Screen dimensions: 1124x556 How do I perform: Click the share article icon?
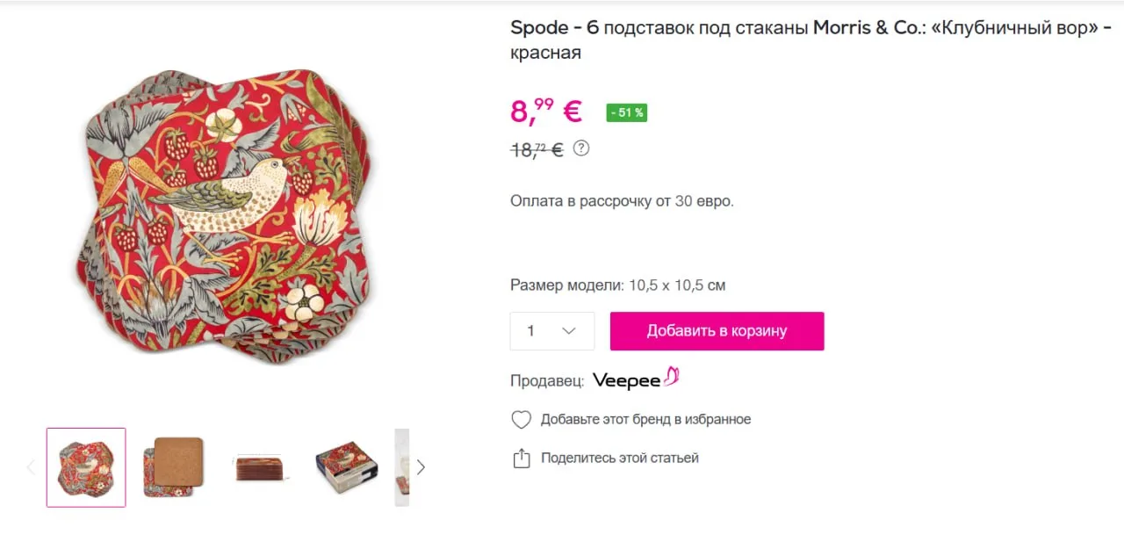pos(522,458)
